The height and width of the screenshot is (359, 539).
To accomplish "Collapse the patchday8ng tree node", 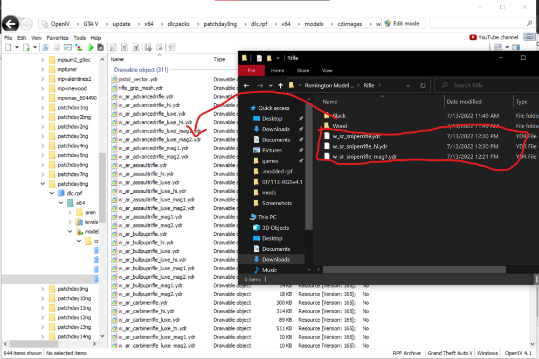I will coord(43,184).
